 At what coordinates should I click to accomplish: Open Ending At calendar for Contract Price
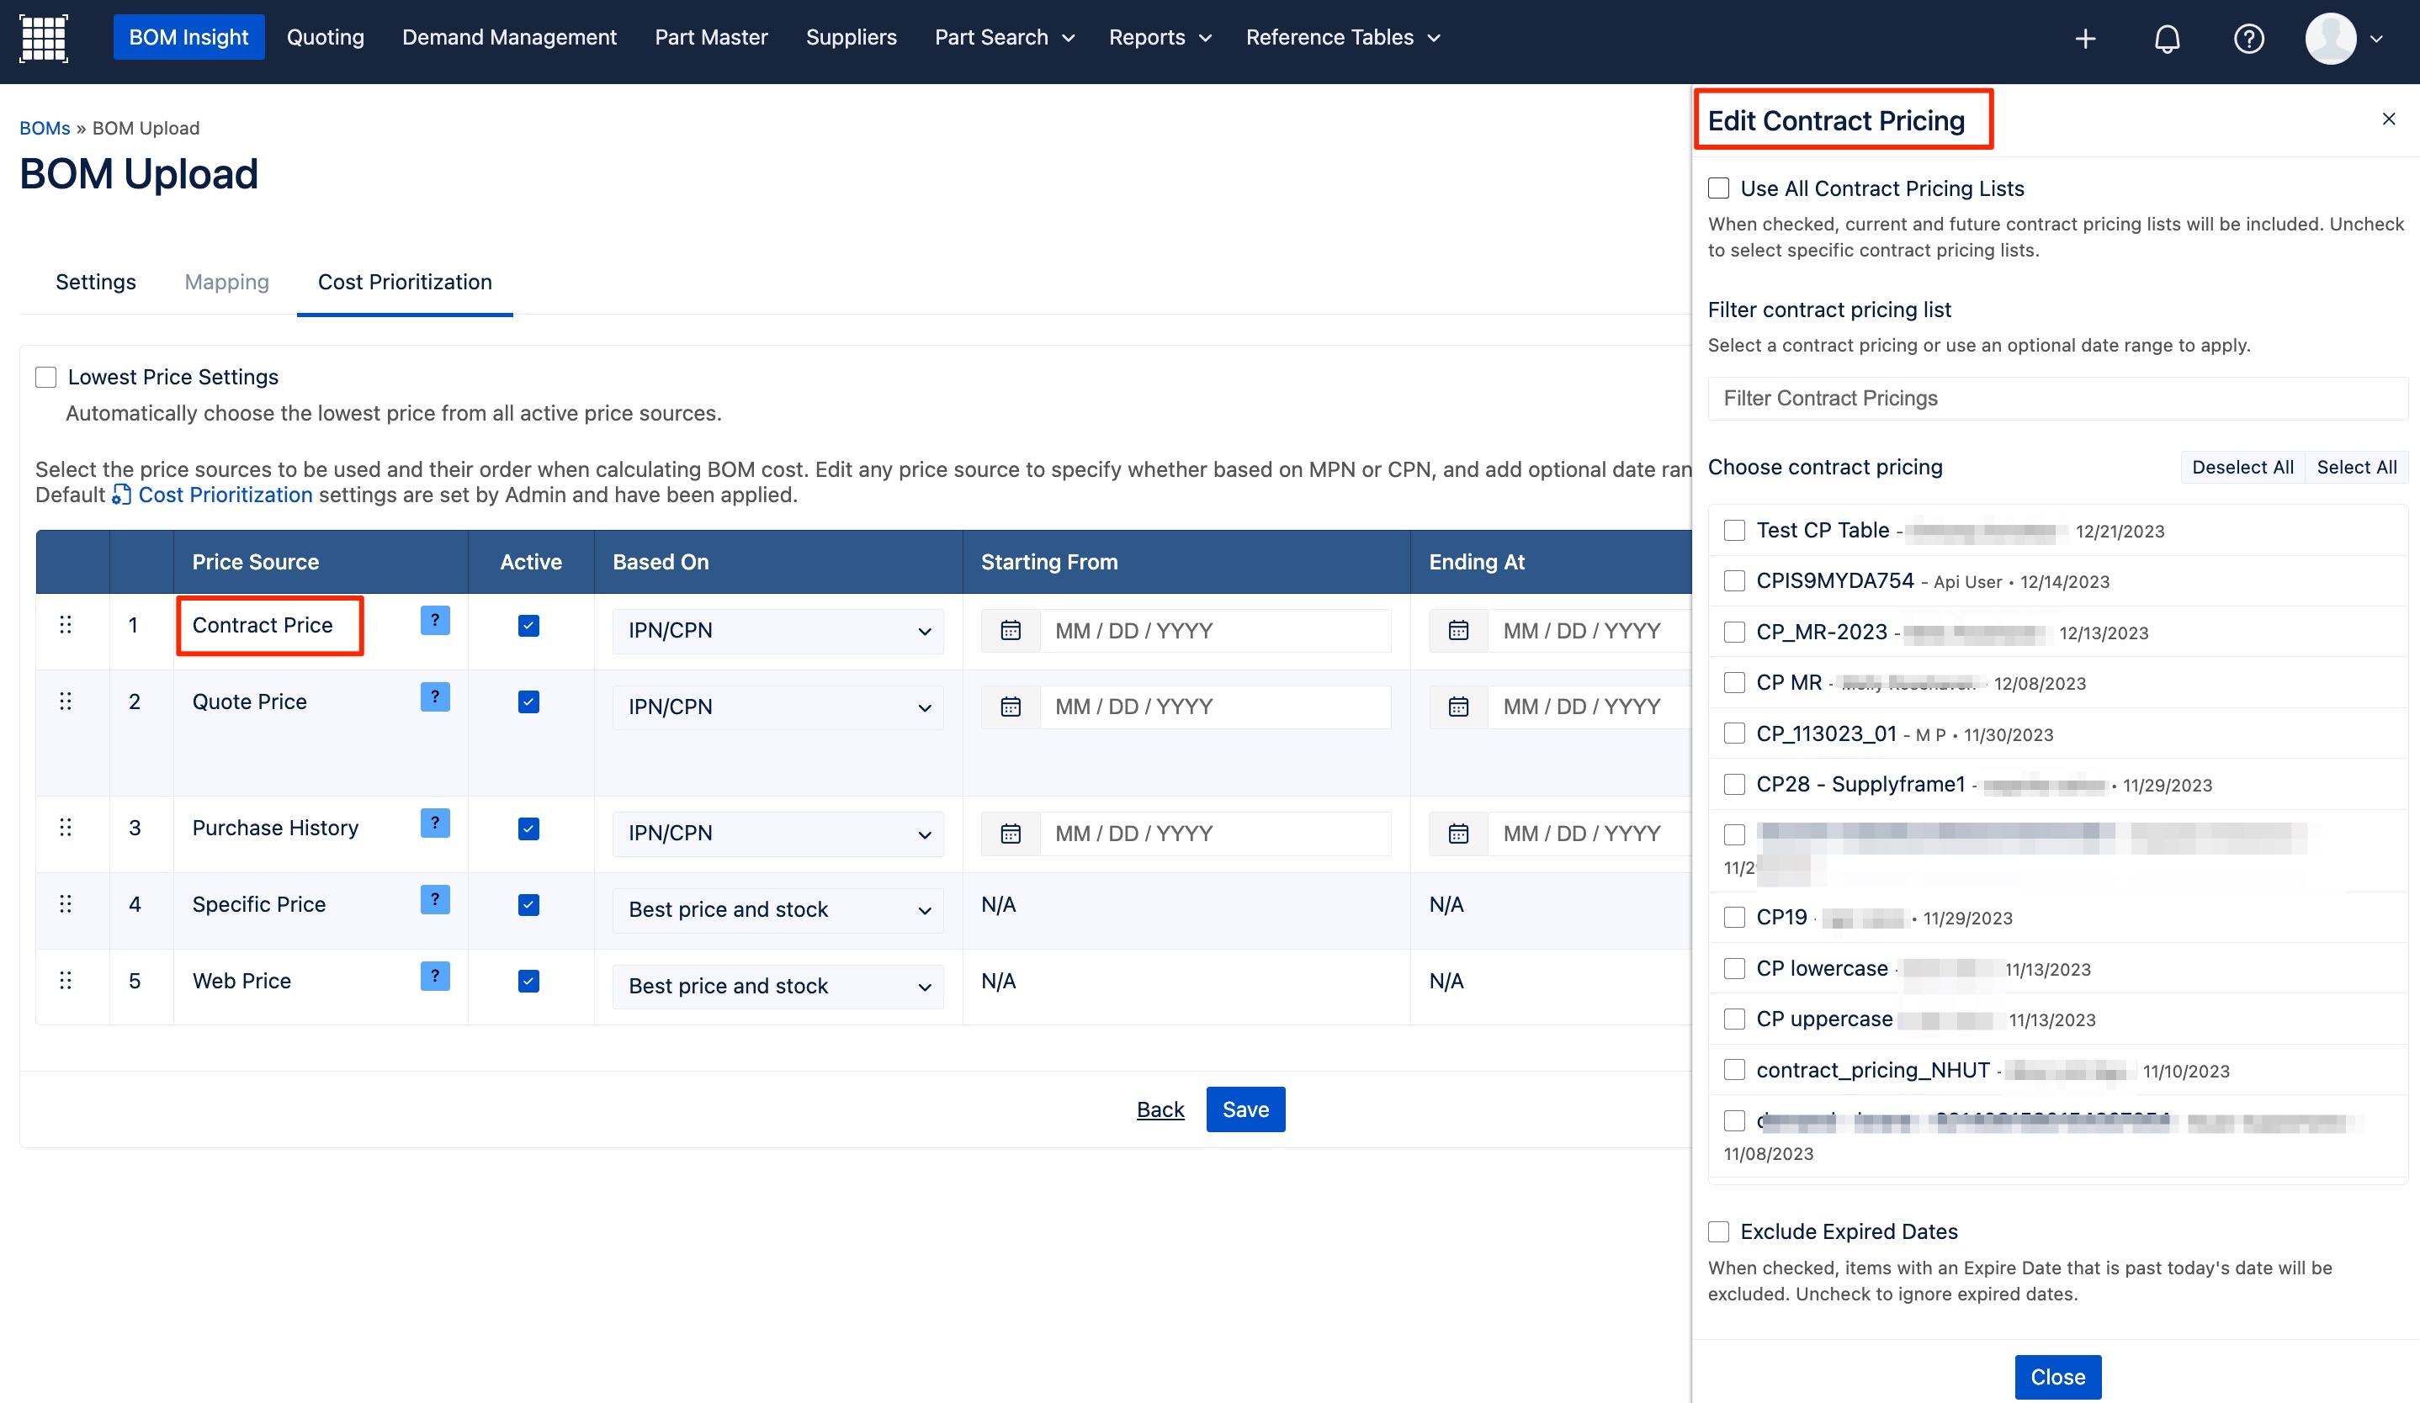[x=1457, y=631]
